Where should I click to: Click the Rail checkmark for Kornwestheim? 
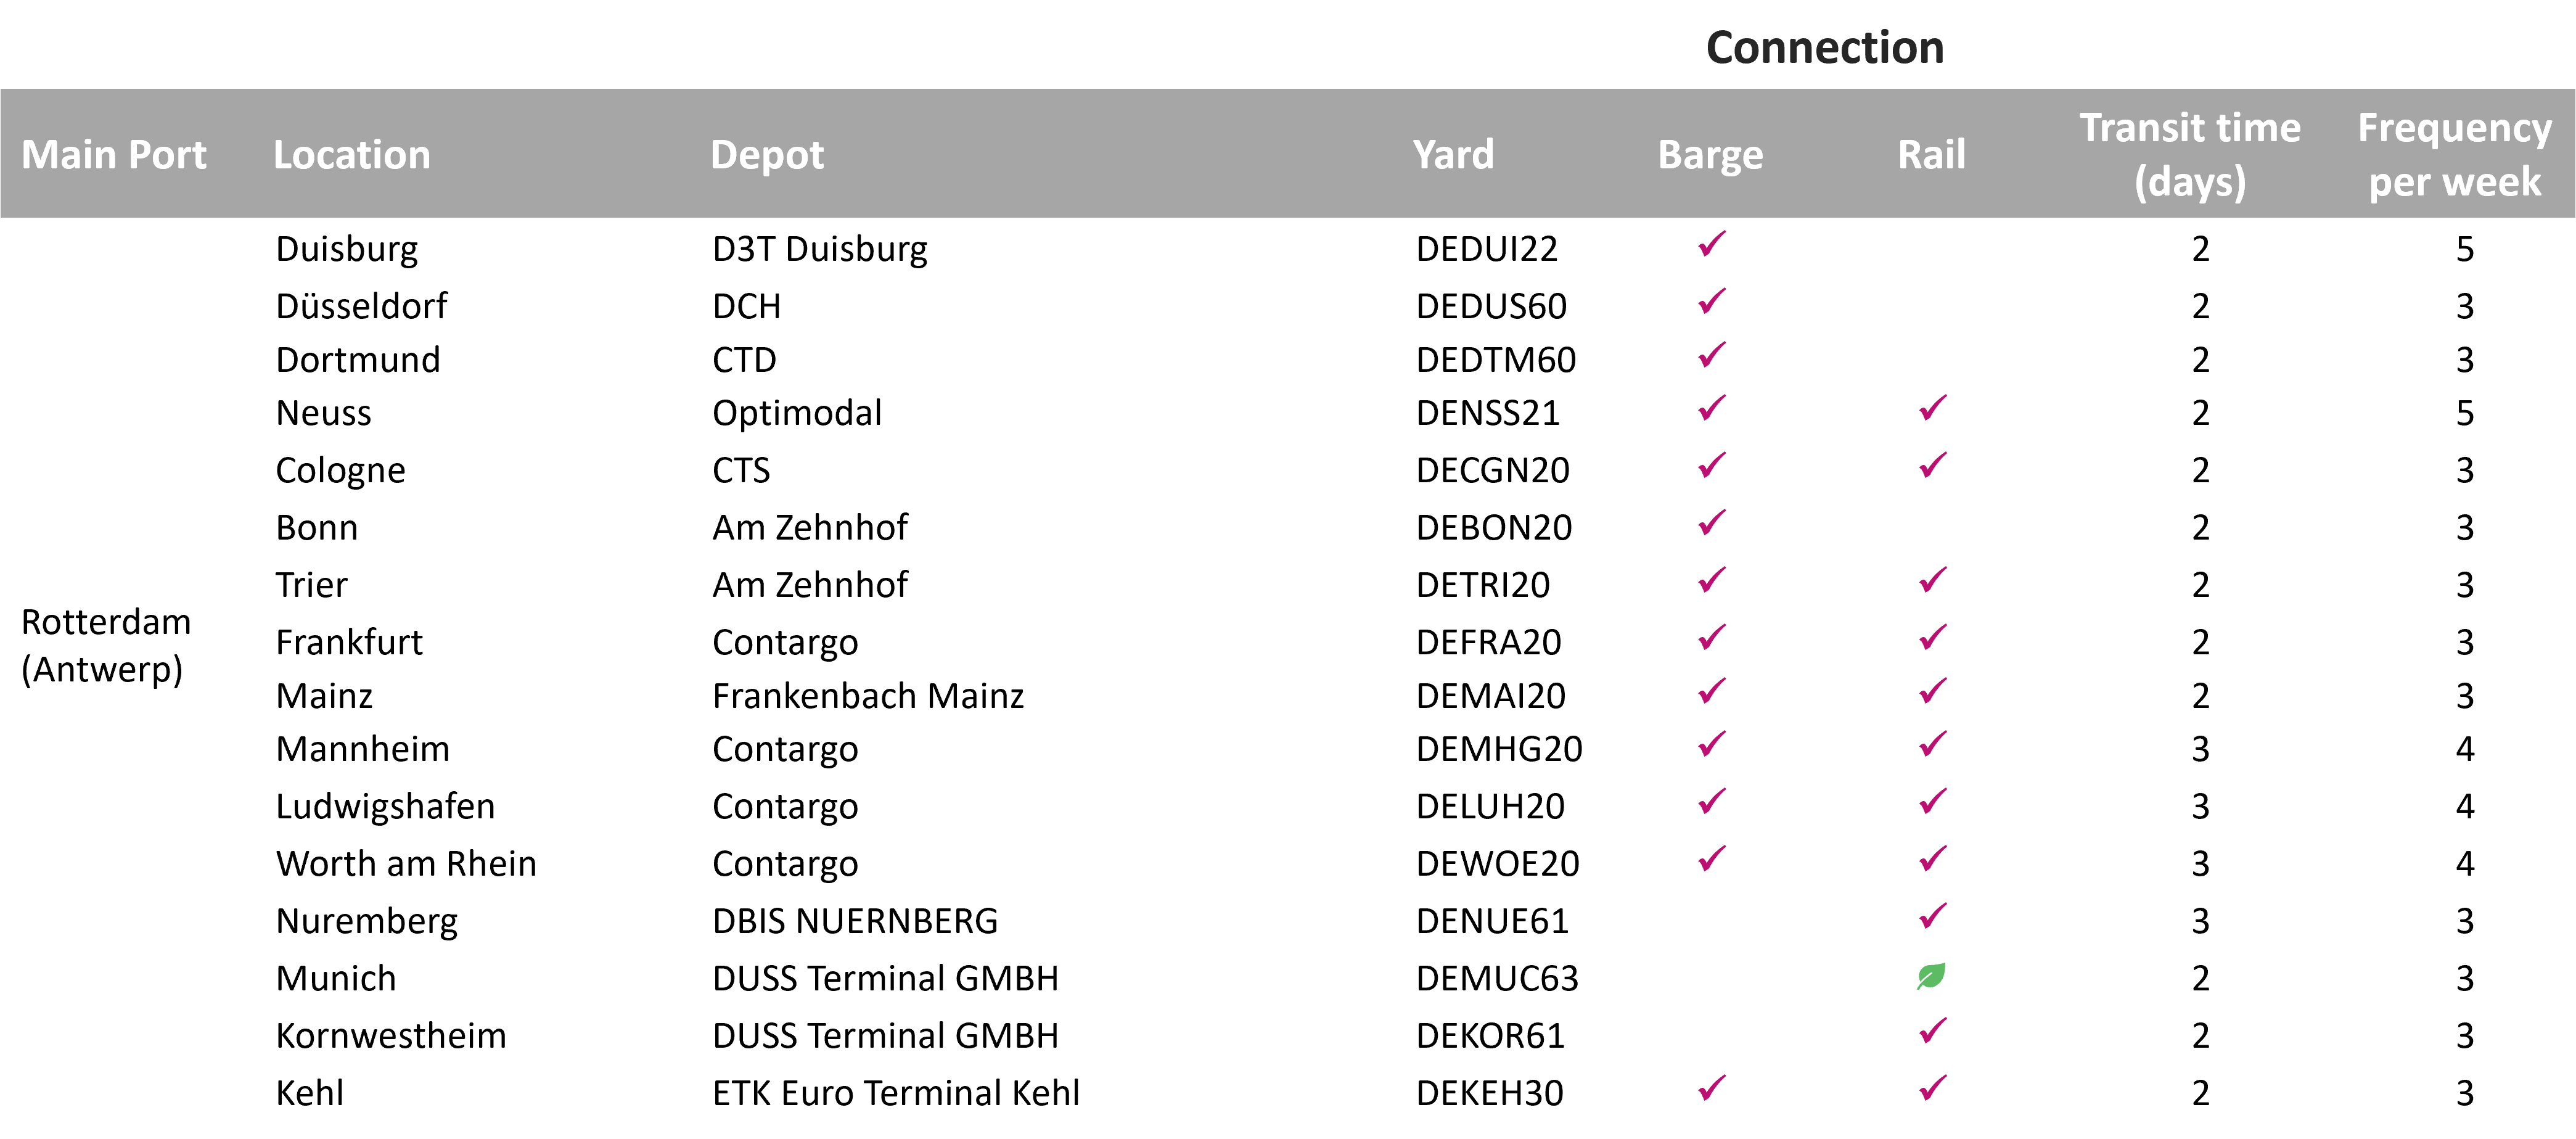[x=1933, y=1030]
